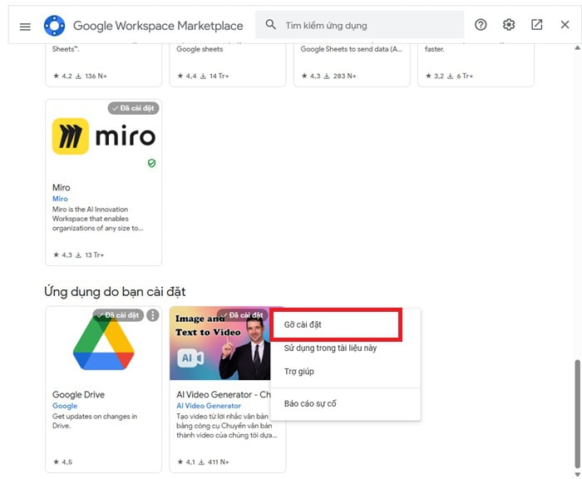Open the help question mark icon
The width and height of the screenshot is (582, 479).
click(481, 25)
